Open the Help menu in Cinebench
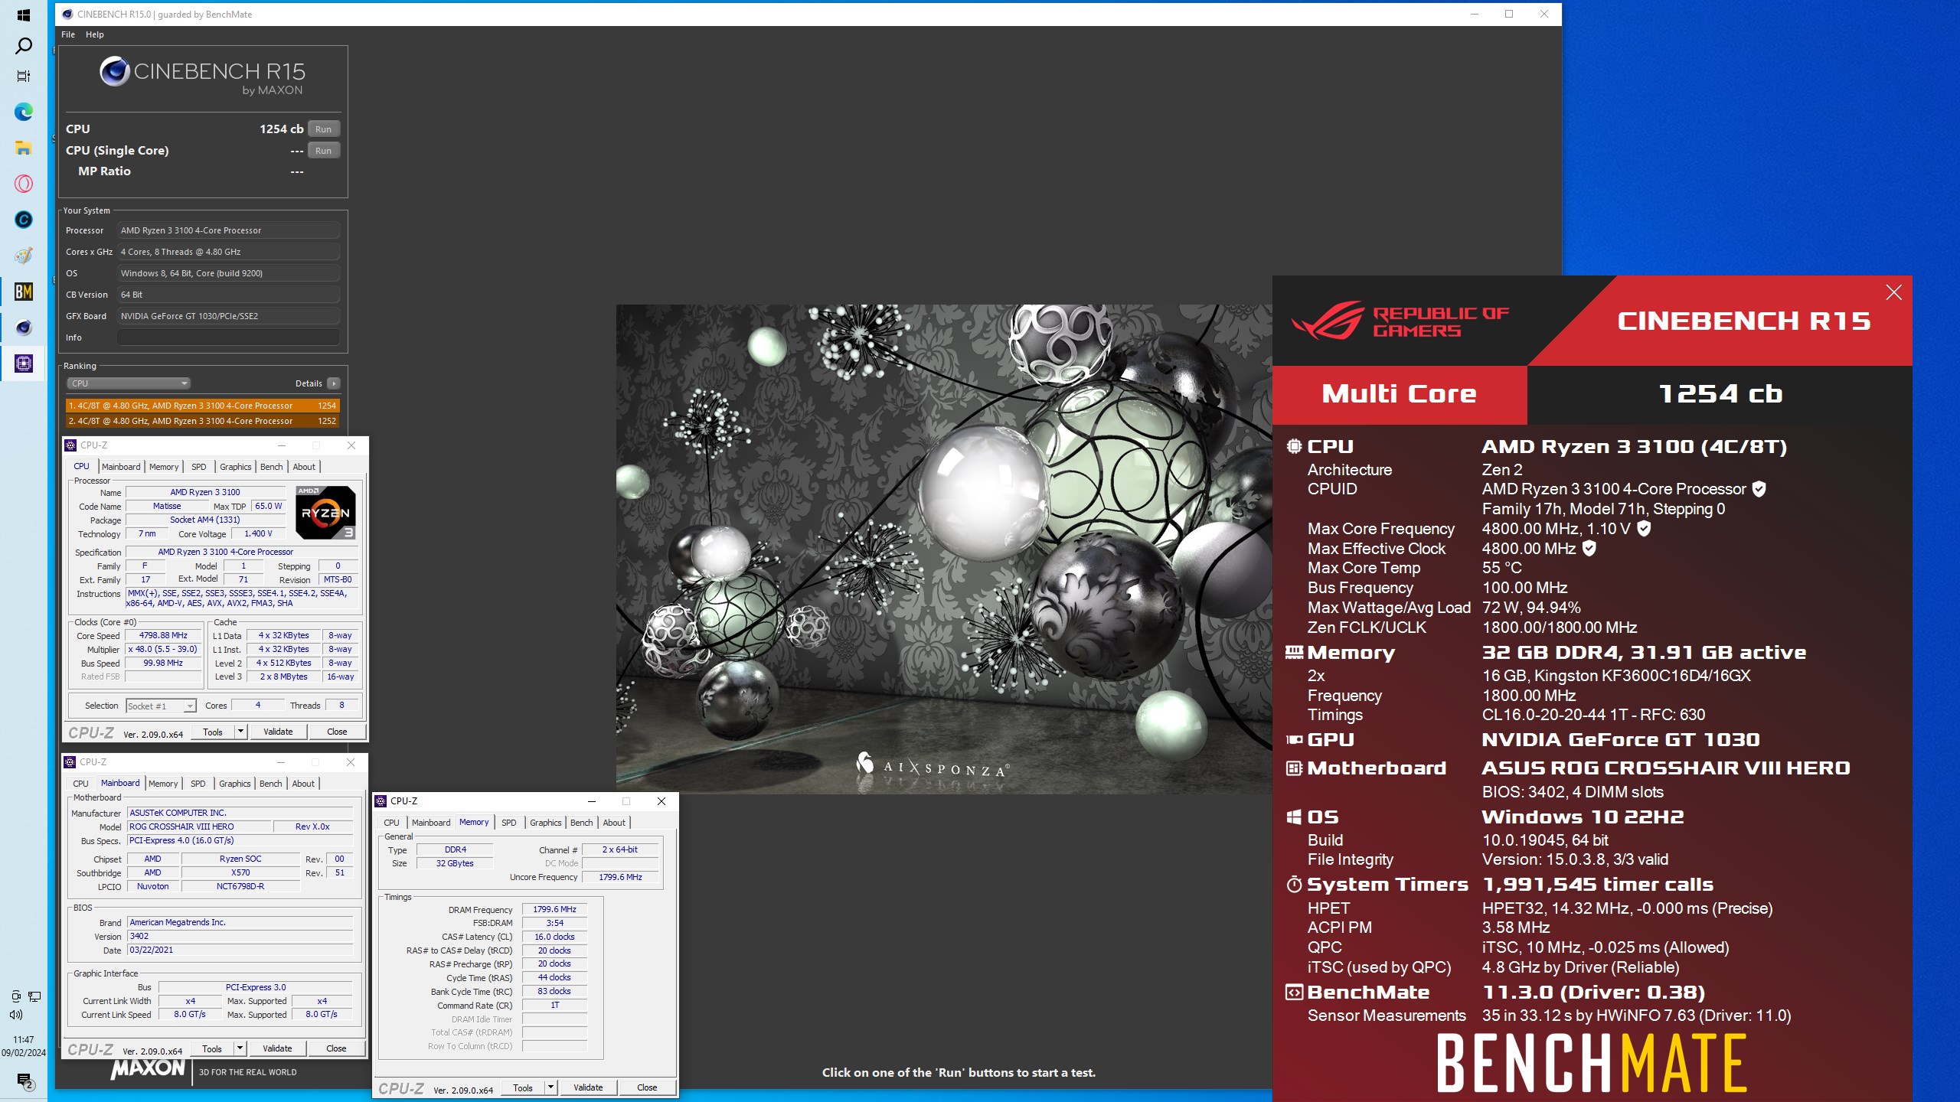The height and width of the screenshot is (1102, 1960). click(x=95, y=34)
